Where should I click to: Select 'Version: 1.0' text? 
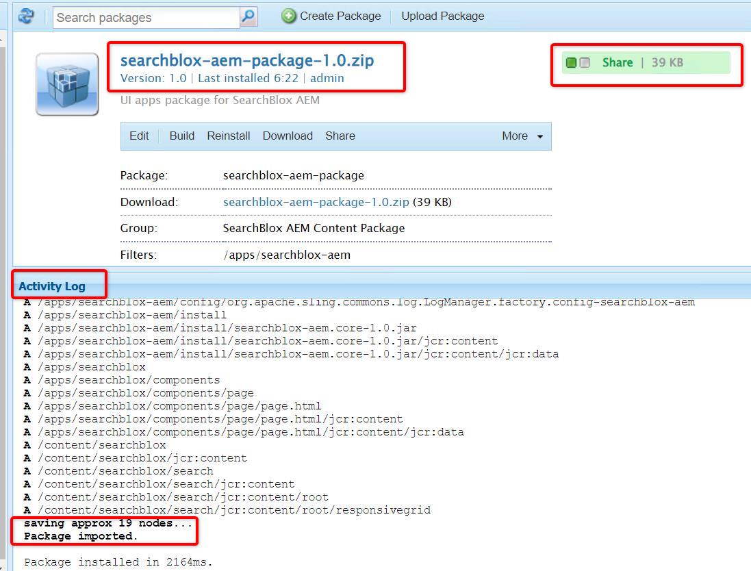click(153, 78)
